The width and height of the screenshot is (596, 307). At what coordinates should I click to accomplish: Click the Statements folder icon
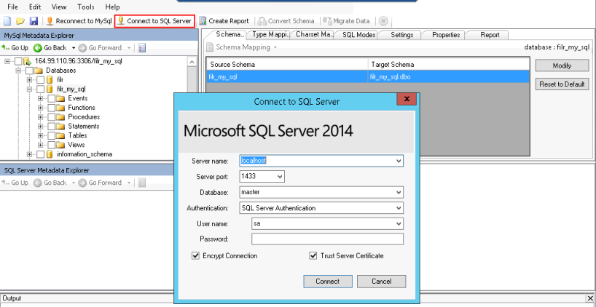coord(60,127)
